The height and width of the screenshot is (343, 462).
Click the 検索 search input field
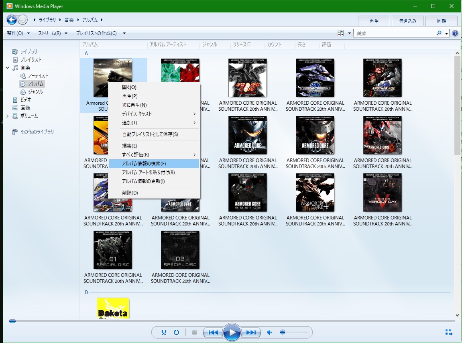tap(395, 33)
